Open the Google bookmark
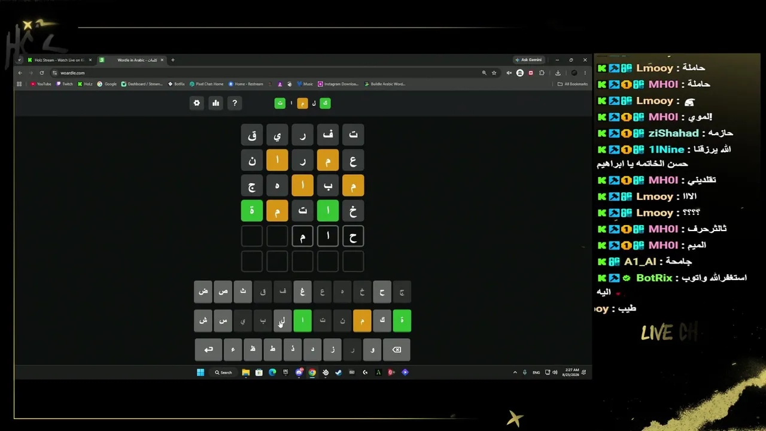This screenshot has width=766, height=431. pos(107,84)
